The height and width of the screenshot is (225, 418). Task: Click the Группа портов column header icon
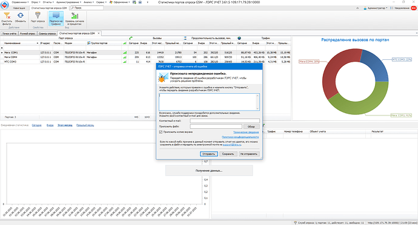point(88,43)
